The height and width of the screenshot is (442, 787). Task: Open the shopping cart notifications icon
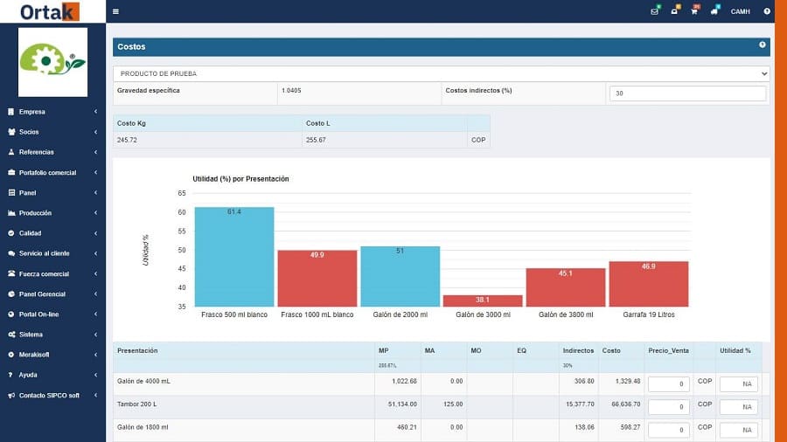pos(694,11)
